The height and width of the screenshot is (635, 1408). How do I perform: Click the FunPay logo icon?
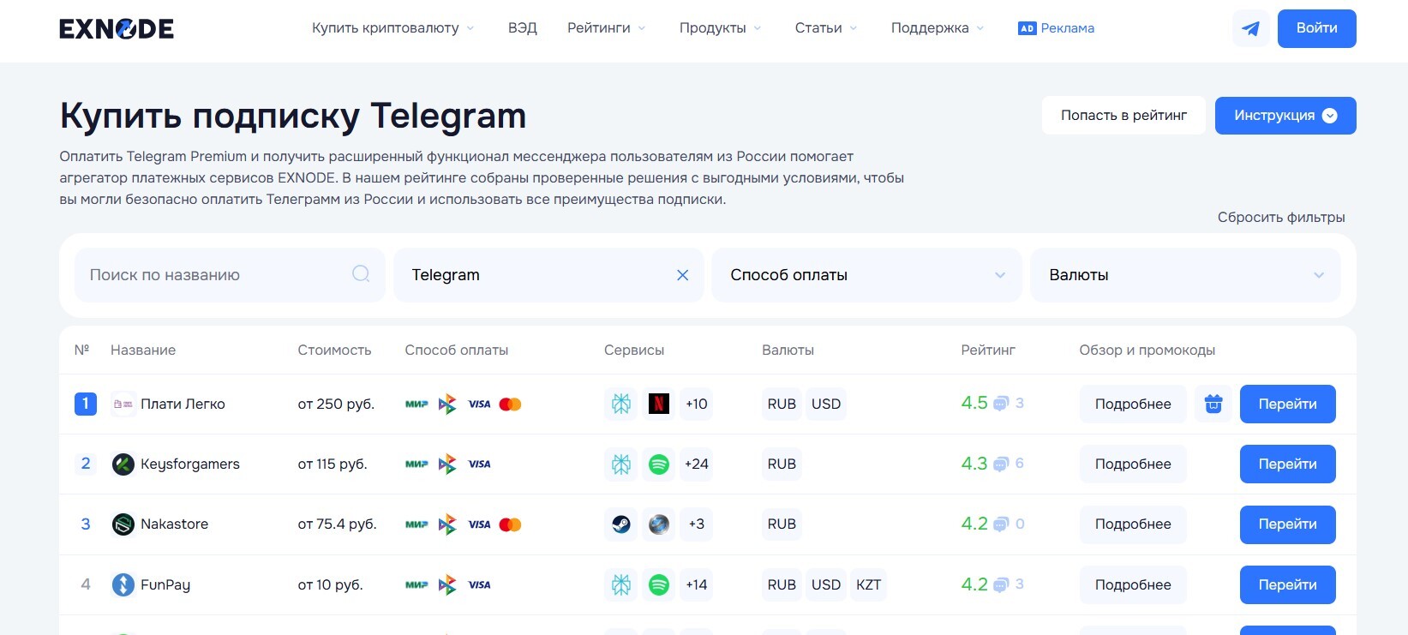[x=123, y=585]
